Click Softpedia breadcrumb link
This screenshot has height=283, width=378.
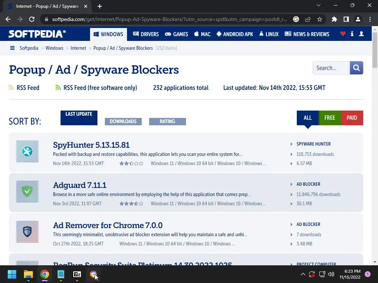point(29,48)
